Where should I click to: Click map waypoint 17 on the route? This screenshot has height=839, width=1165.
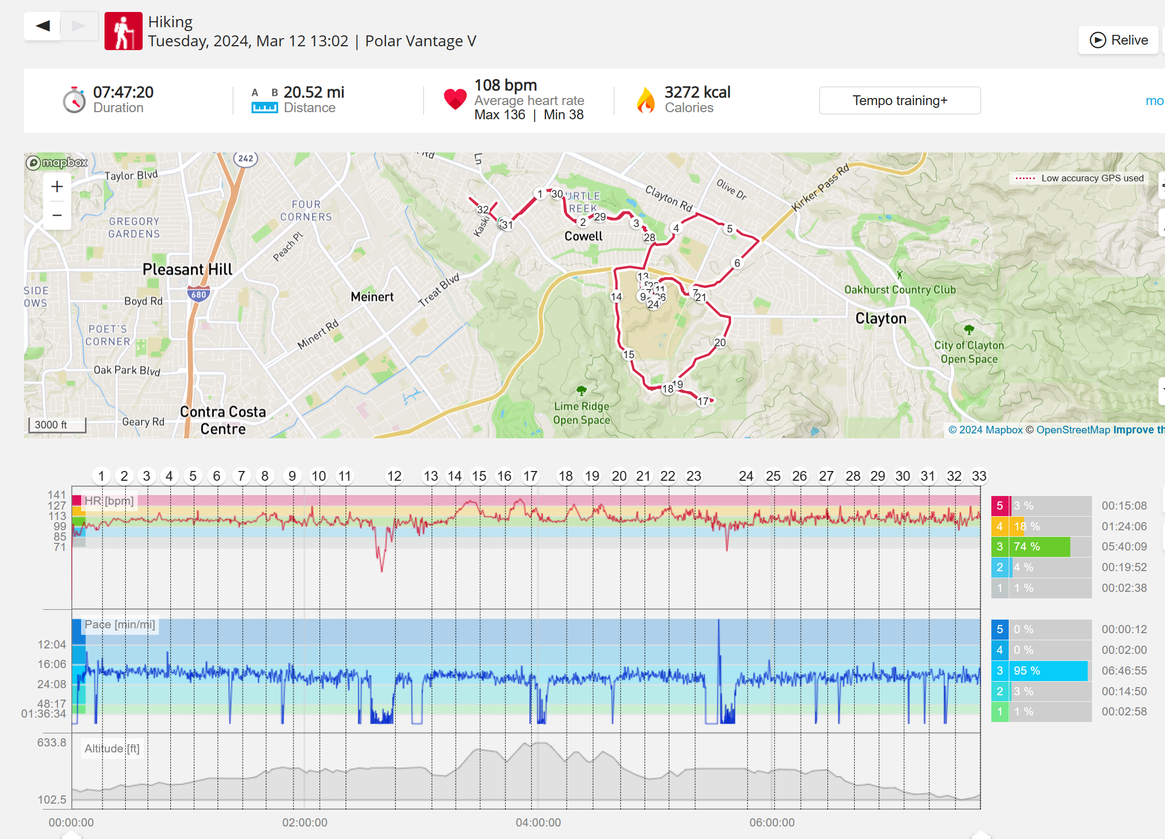pyautogui.click(x=703, y=401)
